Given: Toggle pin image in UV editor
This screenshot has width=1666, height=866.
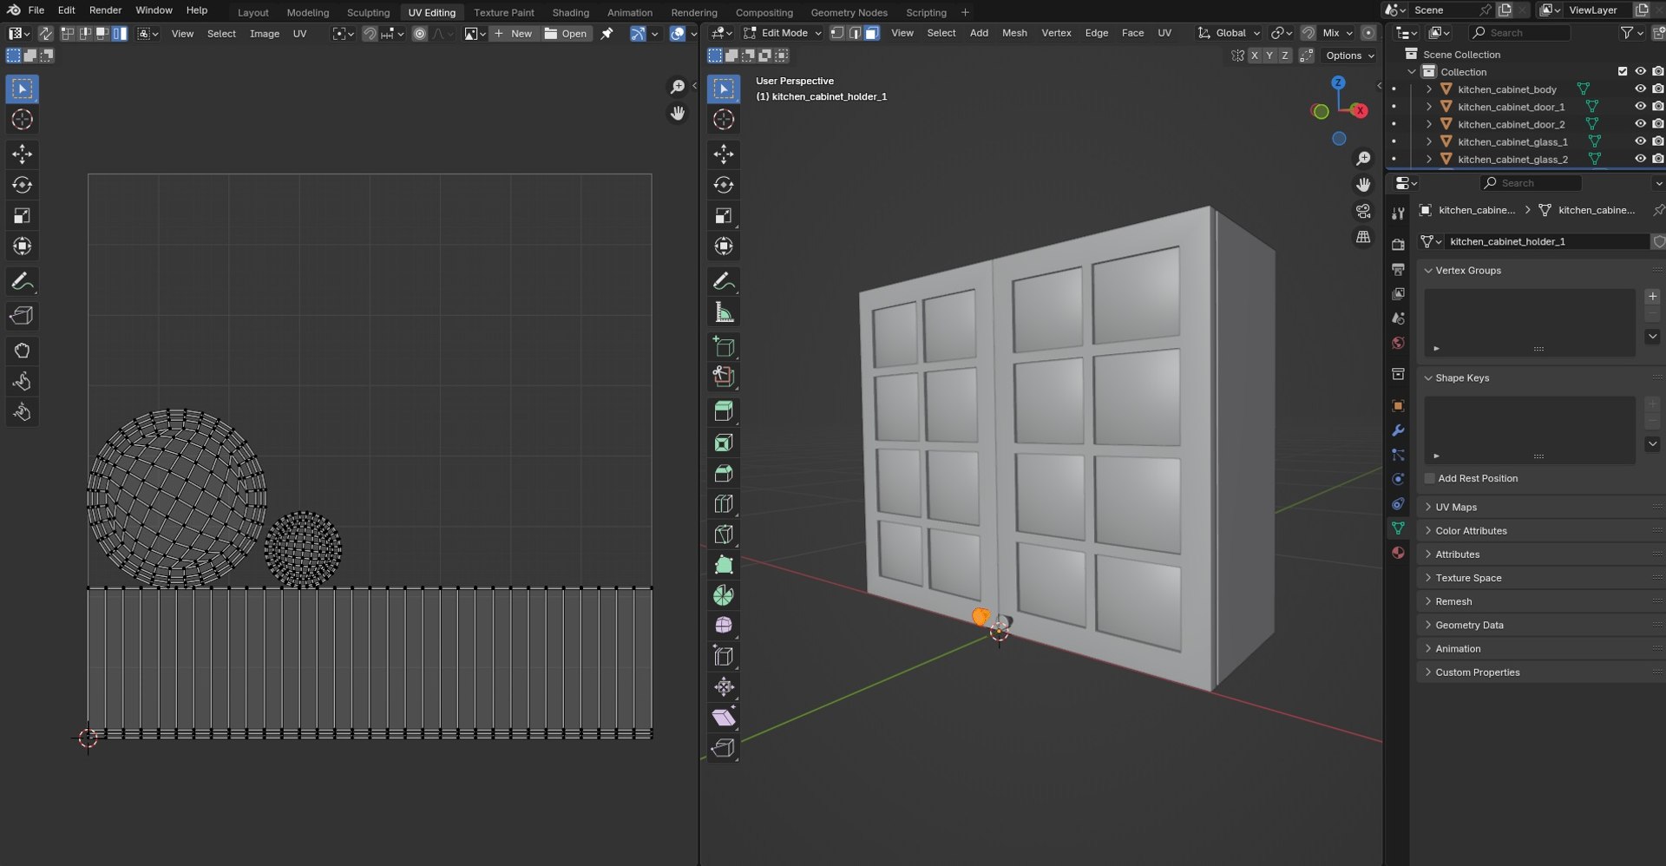Looking at the screenshot, I should coord(607,33).
